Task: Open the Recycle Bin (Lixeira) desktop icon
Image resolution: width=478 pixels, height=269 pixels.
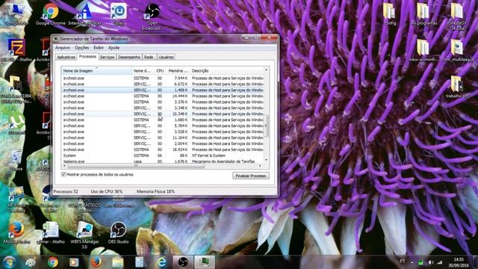Action: click(16, 160)
